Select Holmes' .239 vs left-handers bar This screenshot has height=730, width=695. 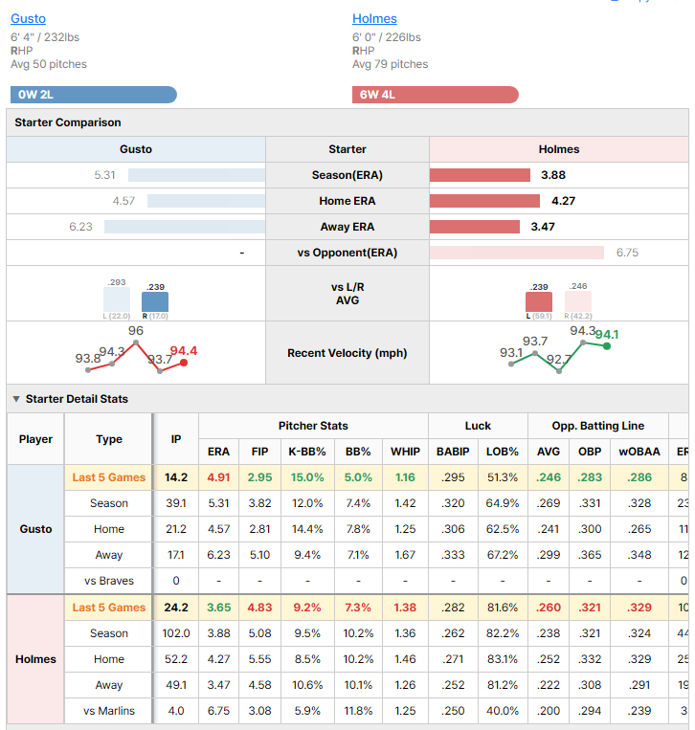(x=539, y=301)
